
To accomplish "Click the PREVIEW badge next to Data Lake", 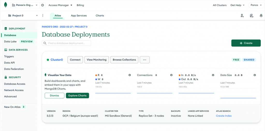I will coord(27,42).
